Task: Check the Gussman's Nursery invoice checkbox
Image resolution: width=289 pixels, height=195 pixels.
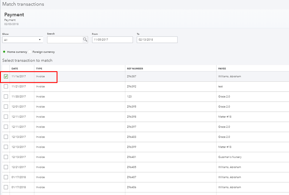Action: (x=6, y=157)
